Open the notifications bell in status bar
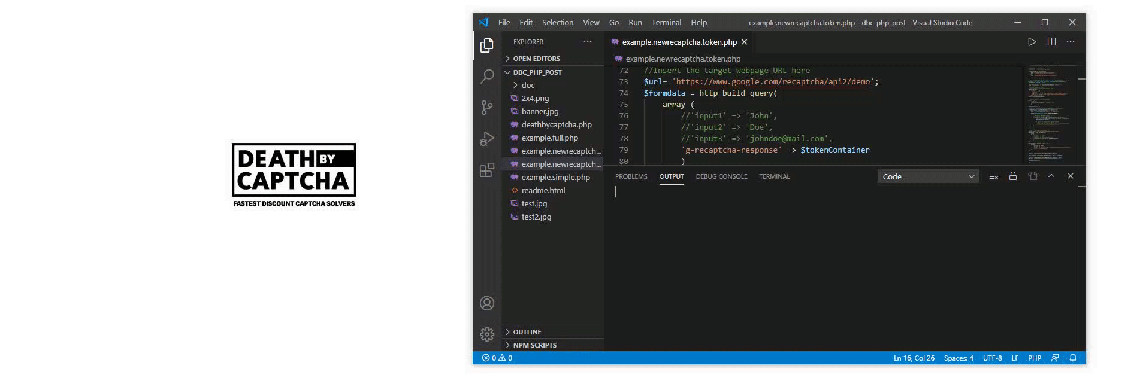Screen dimensions: 1137x390 coord(1073,358)
